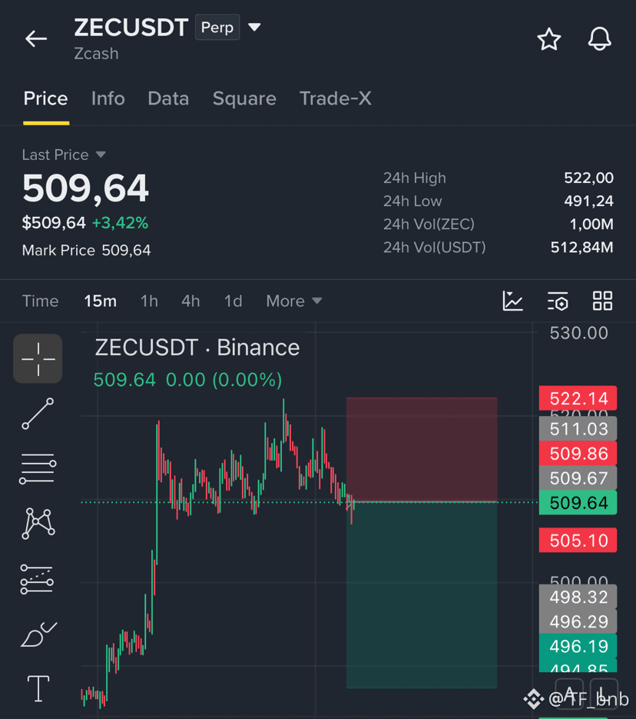636x719 pixels.
Task: Select the red stop-loss zone of position
Action: 421,449
